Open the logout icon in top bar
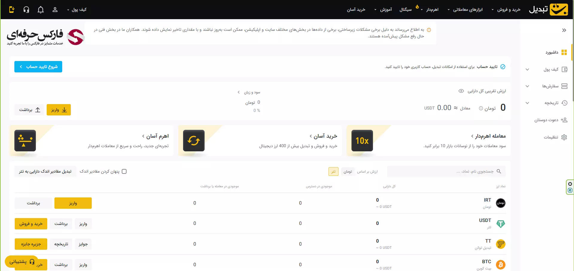 [x=12, y=10]
